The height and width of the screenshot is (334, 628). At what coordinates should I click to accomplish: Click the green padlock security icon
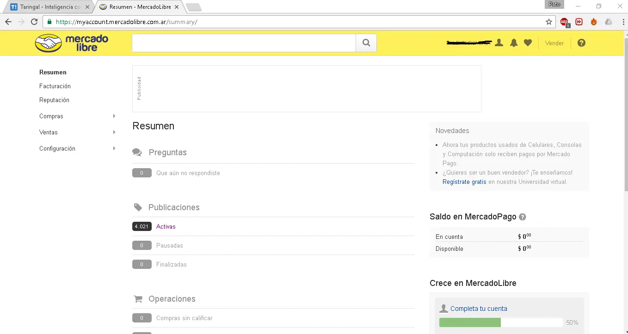(x=49, y=22)
